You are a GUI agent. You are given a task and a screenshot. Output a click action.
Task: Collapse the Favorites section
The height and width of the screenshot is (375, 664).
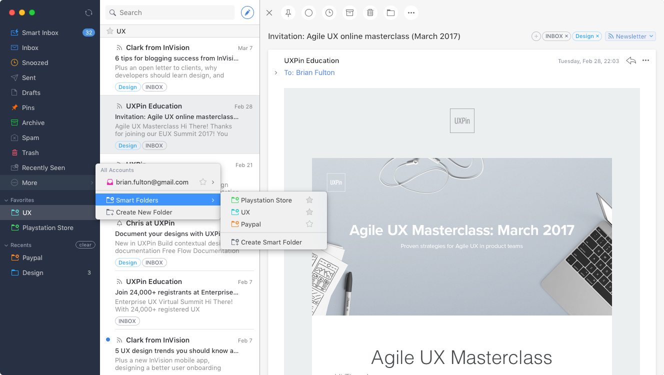pos(6,200)
